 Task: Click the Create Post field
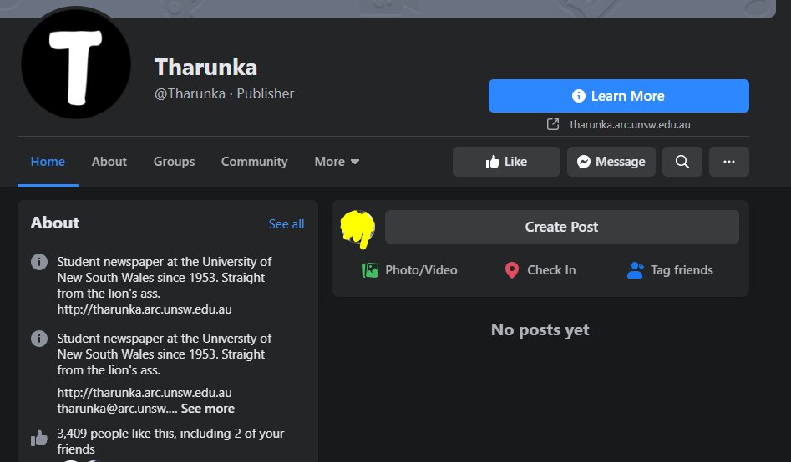pos(562,227)
